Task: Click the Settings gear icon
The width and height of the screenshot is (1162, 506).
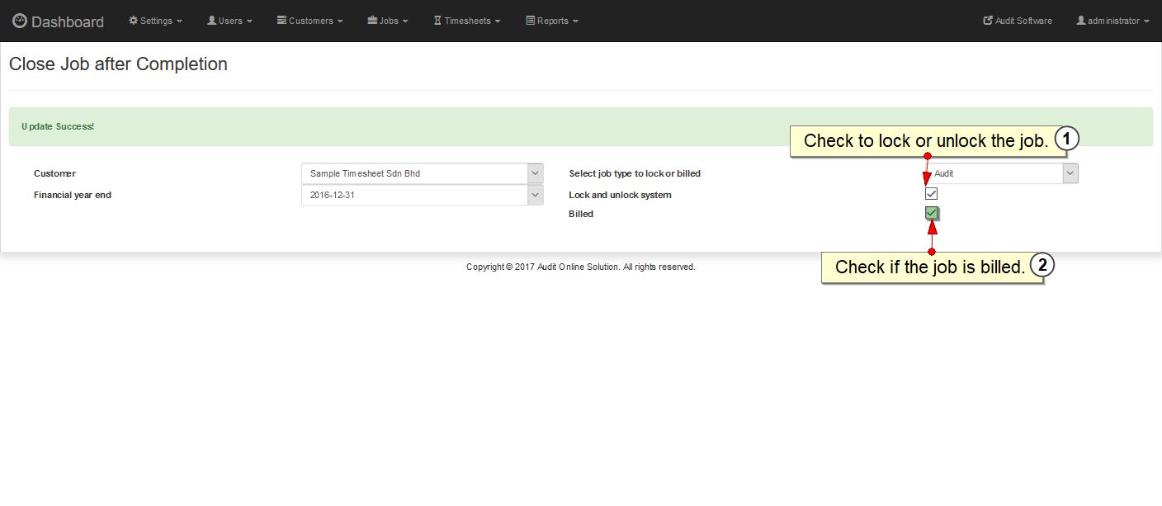Action: (x=133, y=21)
